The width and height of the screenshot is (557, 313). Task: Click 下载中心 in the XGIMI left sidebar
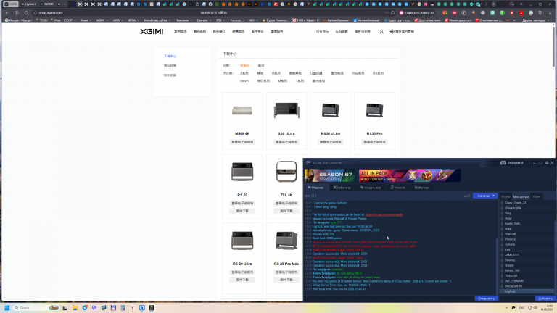170,56
